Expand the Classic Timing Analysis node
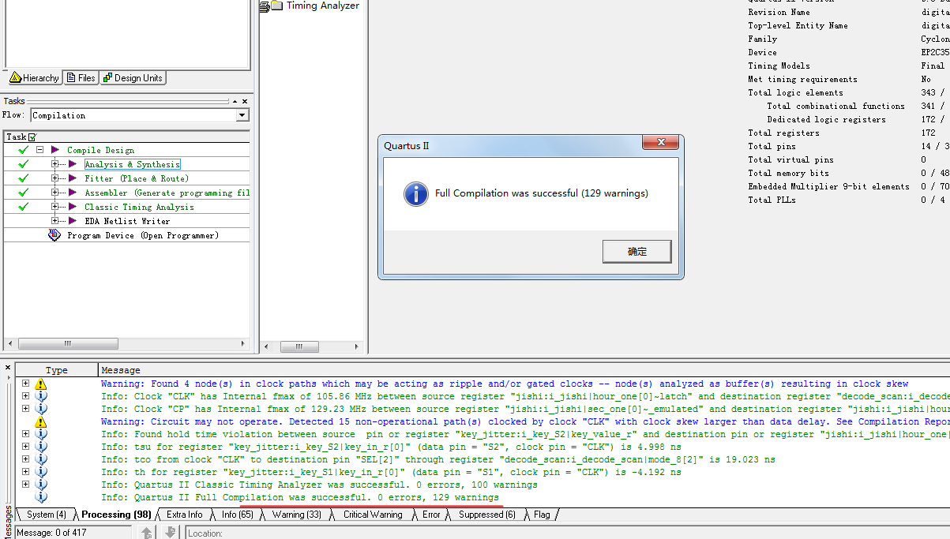Screen dimensions: 950x539 click(x=55, y=207)
